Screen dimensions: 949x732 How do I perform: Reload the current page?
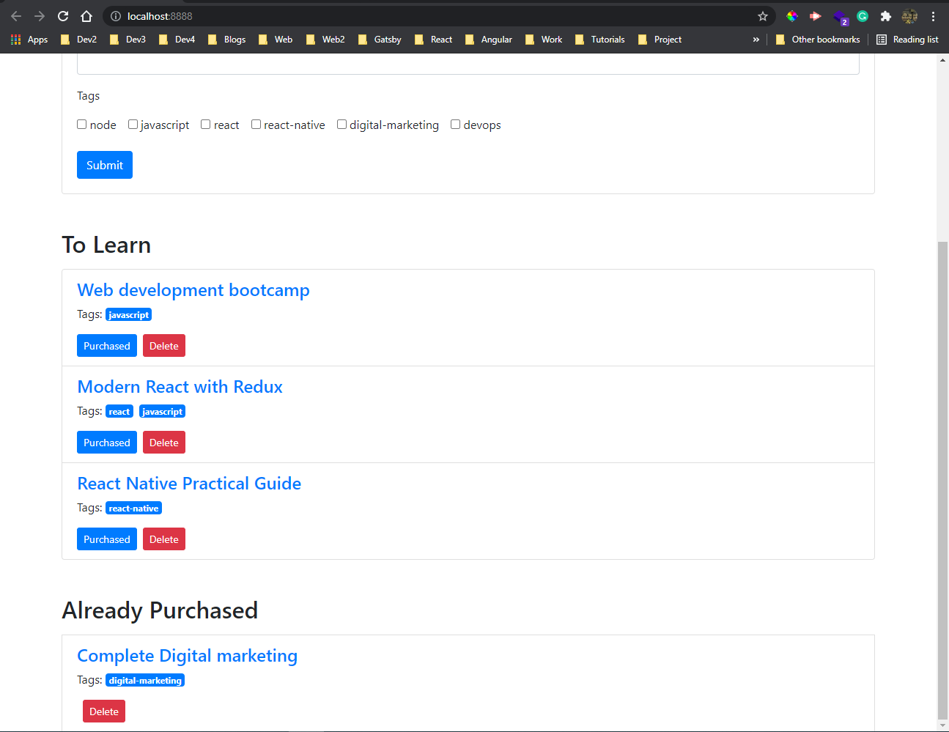pyautogui.click(x=63, y=16)
